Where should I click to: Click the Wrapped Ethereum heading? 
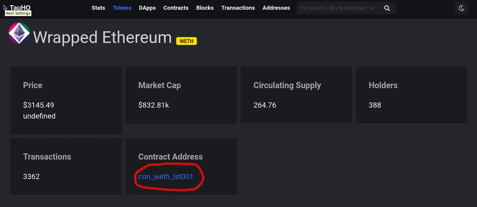[x=102, y=38]
